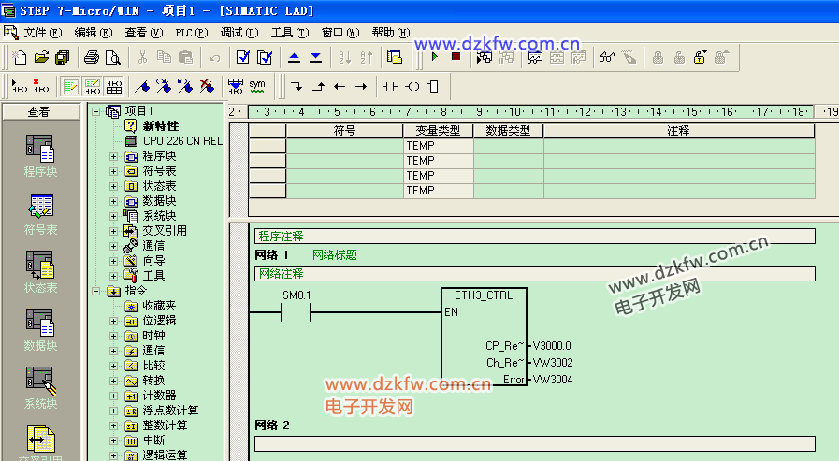Click the print icon in toolbar
The height and width of the screenshot is (461, 839).
pyautogui.click(x=92, y=57)
